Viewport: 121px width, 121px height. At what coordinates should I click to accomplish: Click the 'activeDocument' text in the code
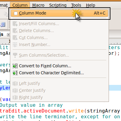click(x=44, y=111)
